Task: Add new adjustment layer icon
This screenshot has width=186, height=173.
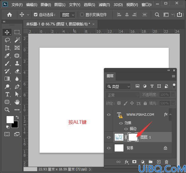Action: click(x=143, y=162)
